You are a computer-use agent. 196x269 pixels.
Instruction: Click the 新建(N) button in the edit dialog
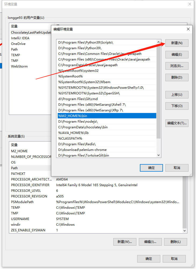pyautogui.click(x=177, y=43)
